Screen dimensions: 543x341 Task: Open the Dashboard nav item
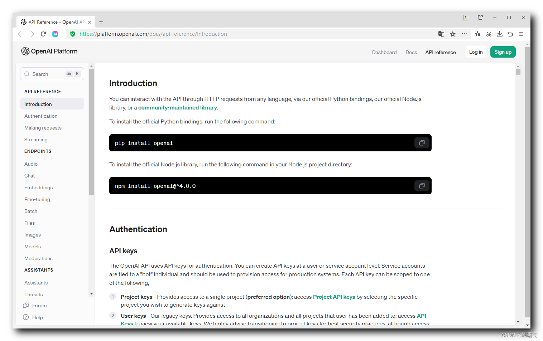[x=384, y=52]
